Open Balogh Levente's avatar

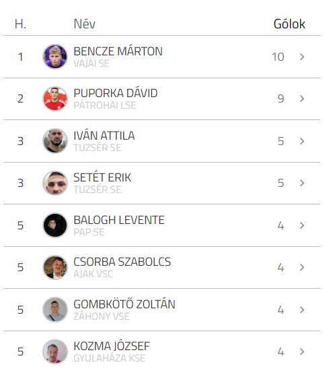55,225
